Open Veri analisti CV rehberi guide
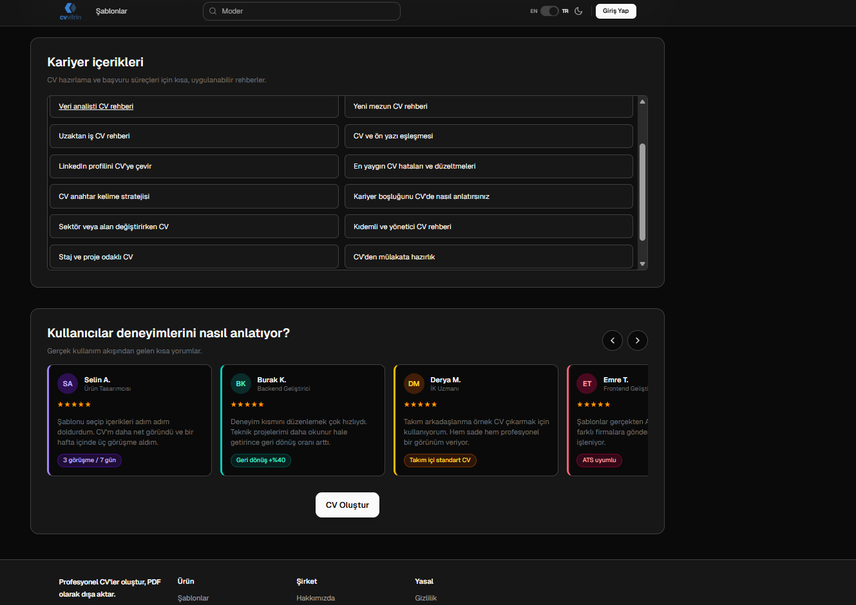Viewport: 856px width, 605px height. [x=194, y=107]
